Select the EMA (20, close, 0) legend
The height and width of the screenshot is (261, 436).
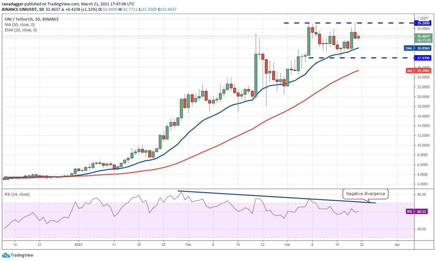click(x=20, y=30)
